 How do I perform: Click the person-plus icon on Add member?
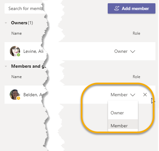[x=116, y=8]
